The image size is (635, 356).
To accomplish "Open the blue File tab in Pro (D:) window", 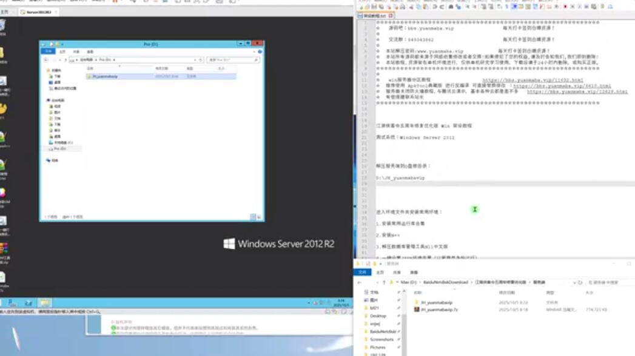I will 47,52.
